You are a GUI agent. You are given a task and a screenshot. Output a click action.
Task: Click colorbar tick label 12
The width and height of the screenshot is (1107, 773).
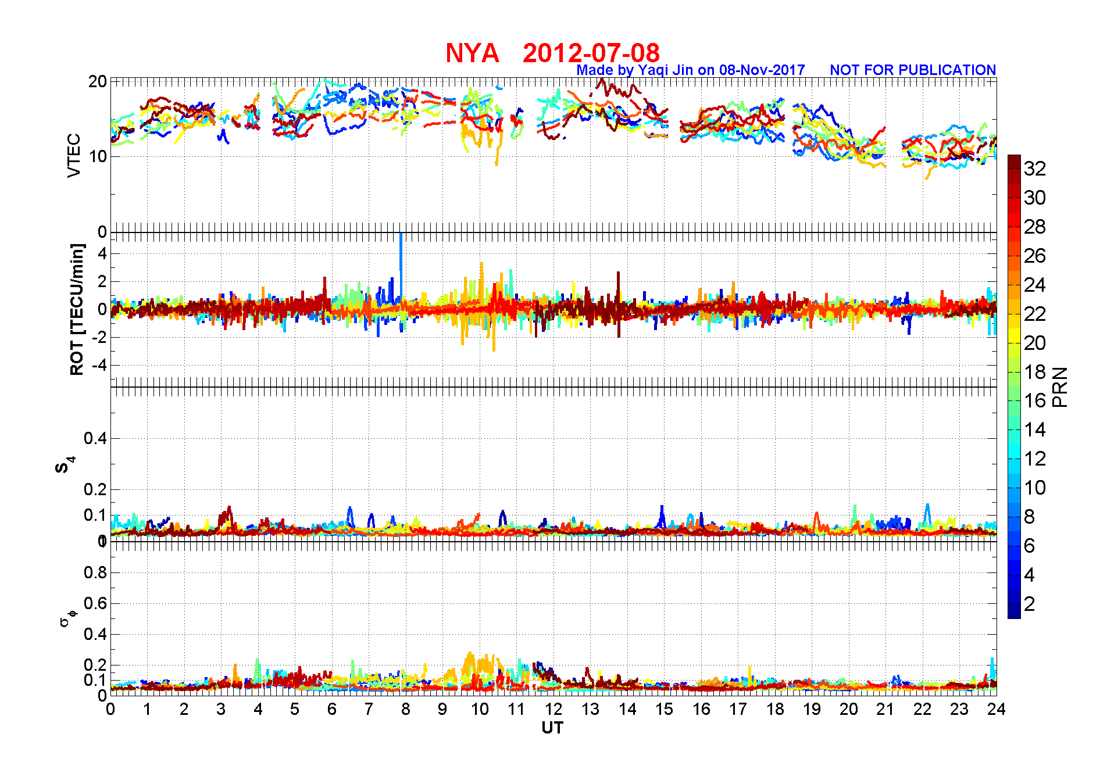[x=1035, y=459]
